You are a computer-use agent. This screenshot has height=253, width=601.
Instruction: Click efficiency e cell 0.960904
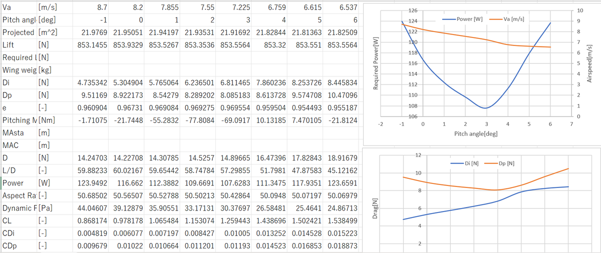click(91, 107)
